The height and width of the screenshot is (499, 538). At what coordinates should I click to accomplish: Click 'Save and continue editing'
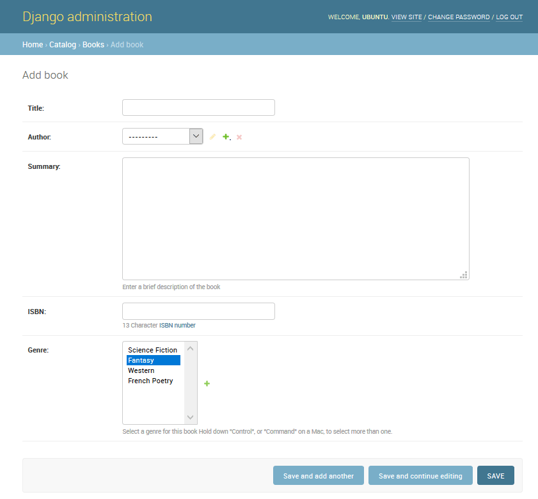point(420,475)
